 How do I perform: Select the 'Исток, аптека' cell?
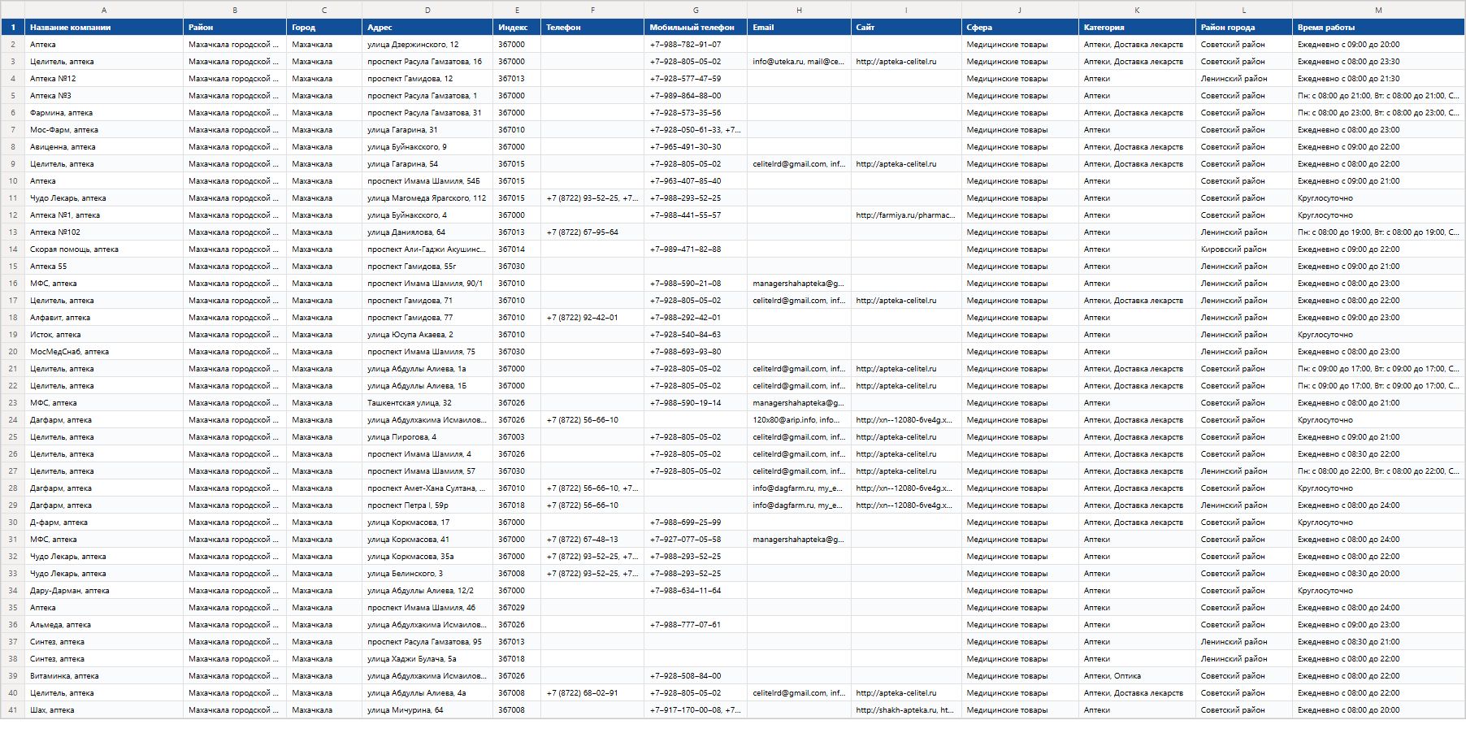pos(104,335)
